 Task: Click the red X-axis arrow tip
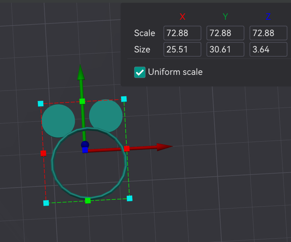coord(164,147)
